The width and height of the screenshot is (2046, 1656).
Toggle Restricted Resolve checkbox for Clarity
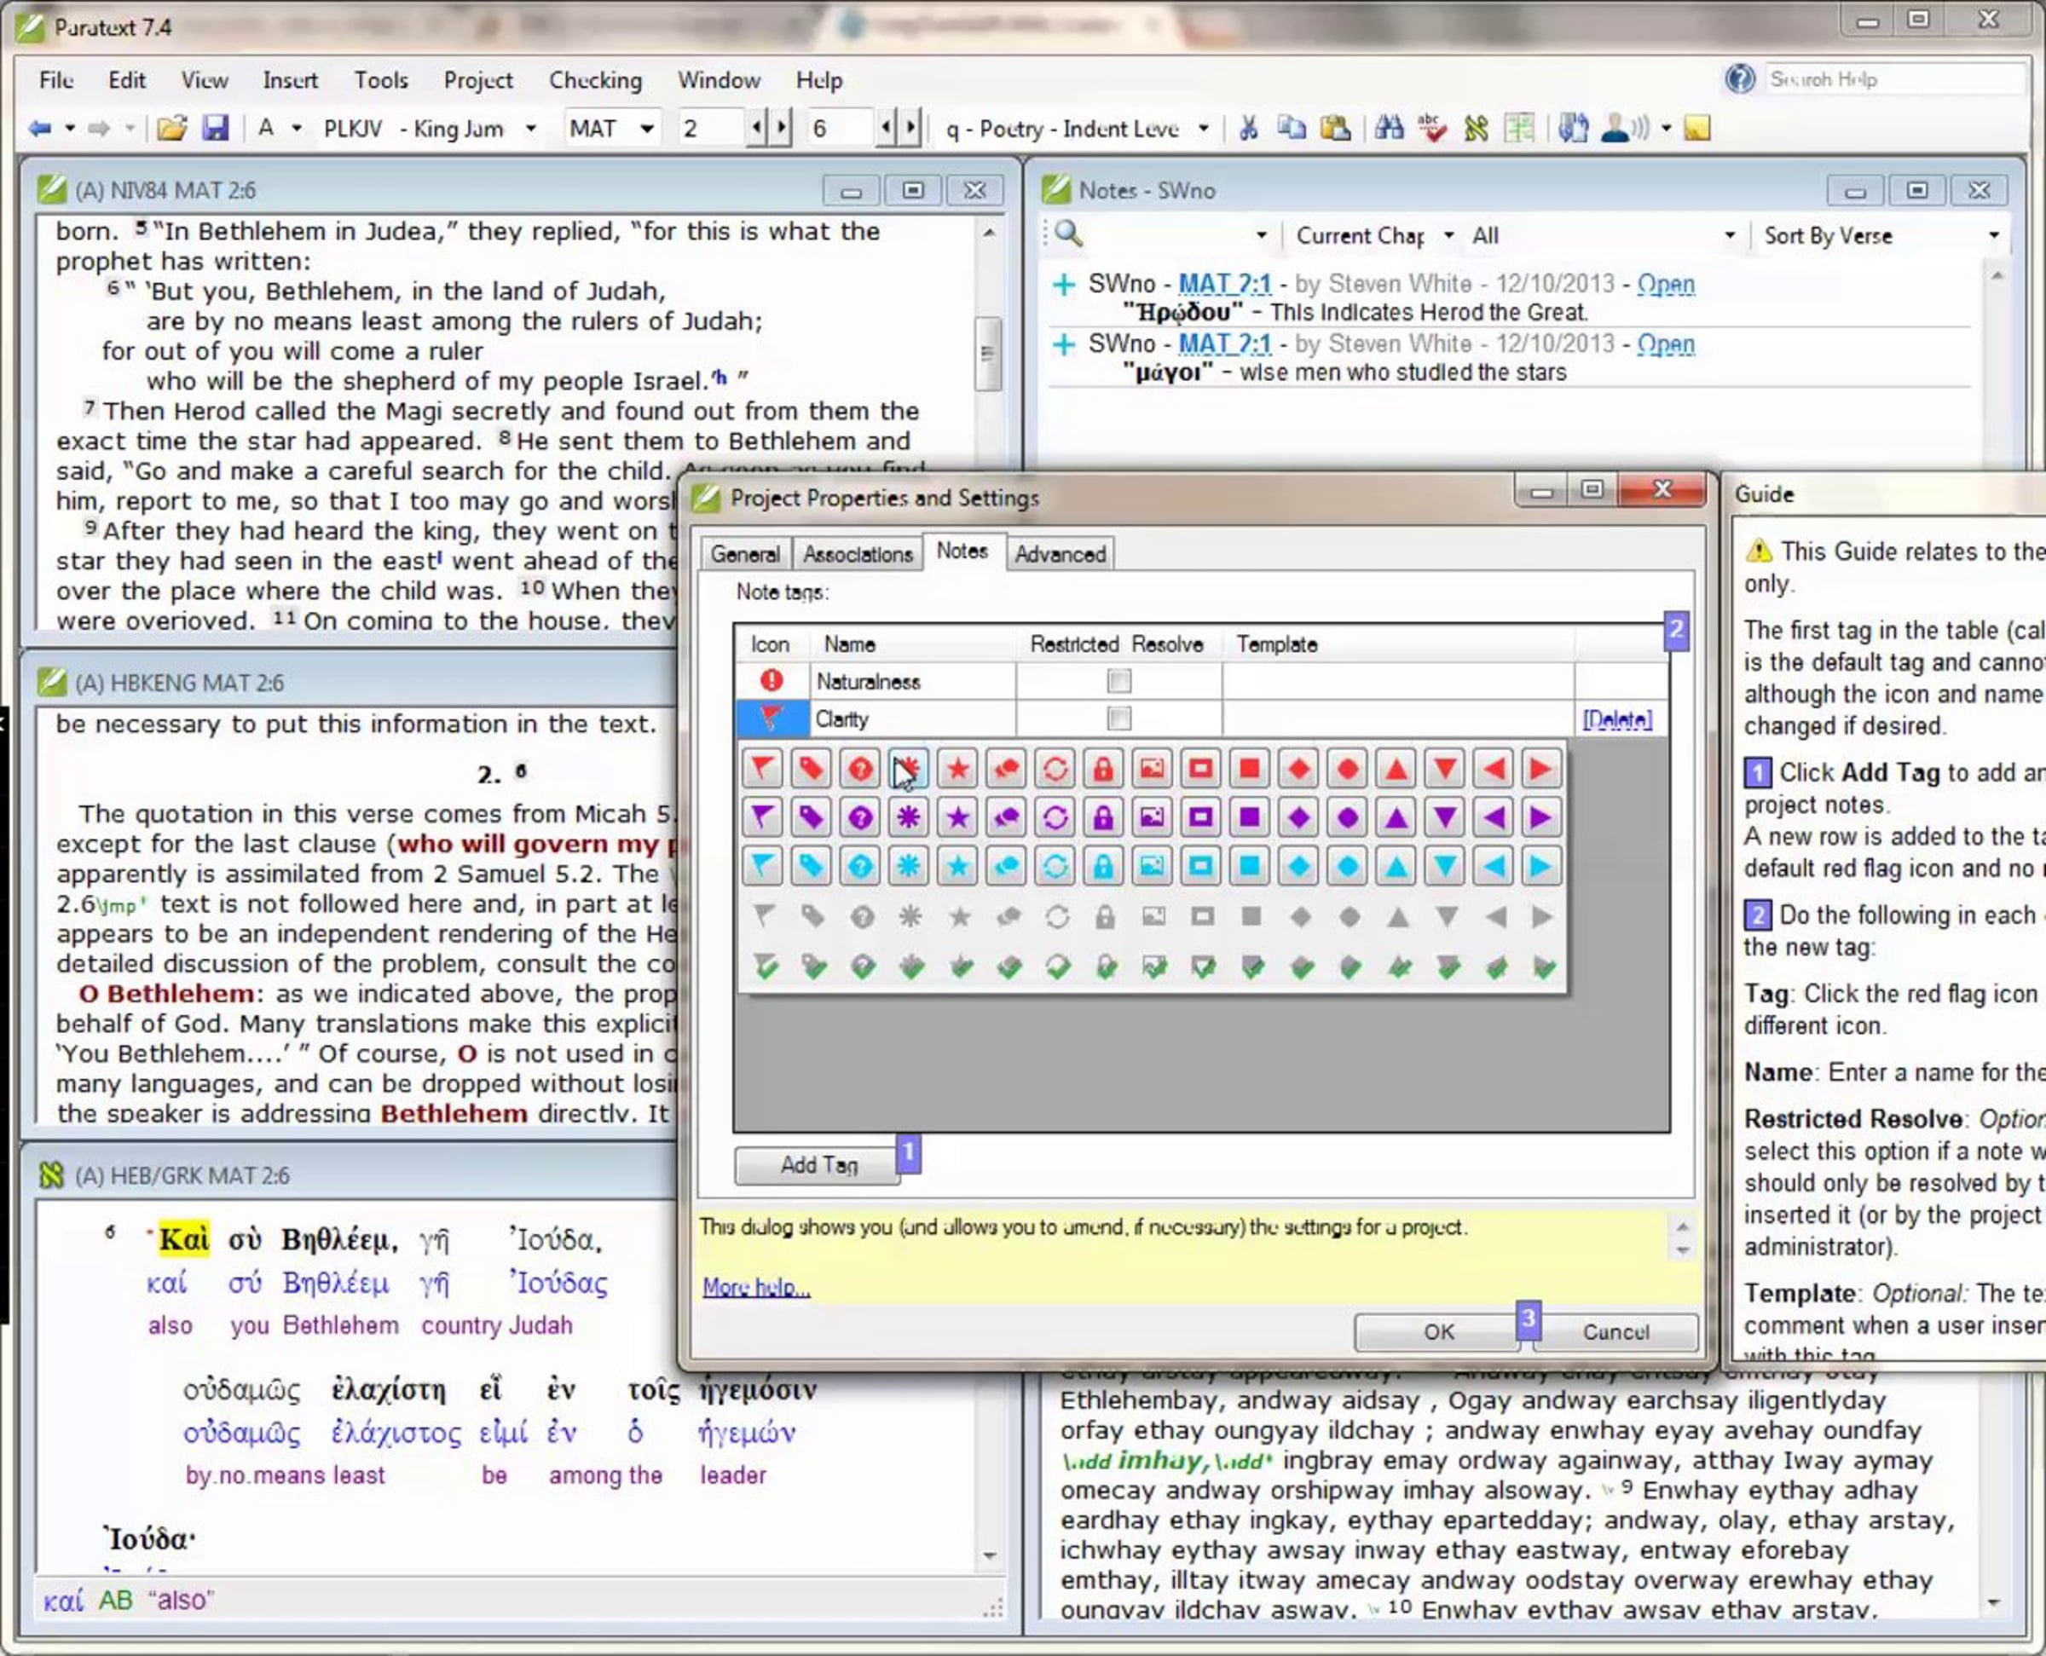click(1118, 718)
